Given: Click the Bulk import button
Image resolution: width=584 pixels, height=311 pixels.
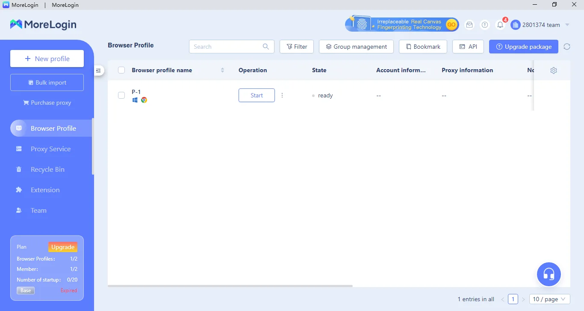Looking at the screenshot, I should point(47,82).
